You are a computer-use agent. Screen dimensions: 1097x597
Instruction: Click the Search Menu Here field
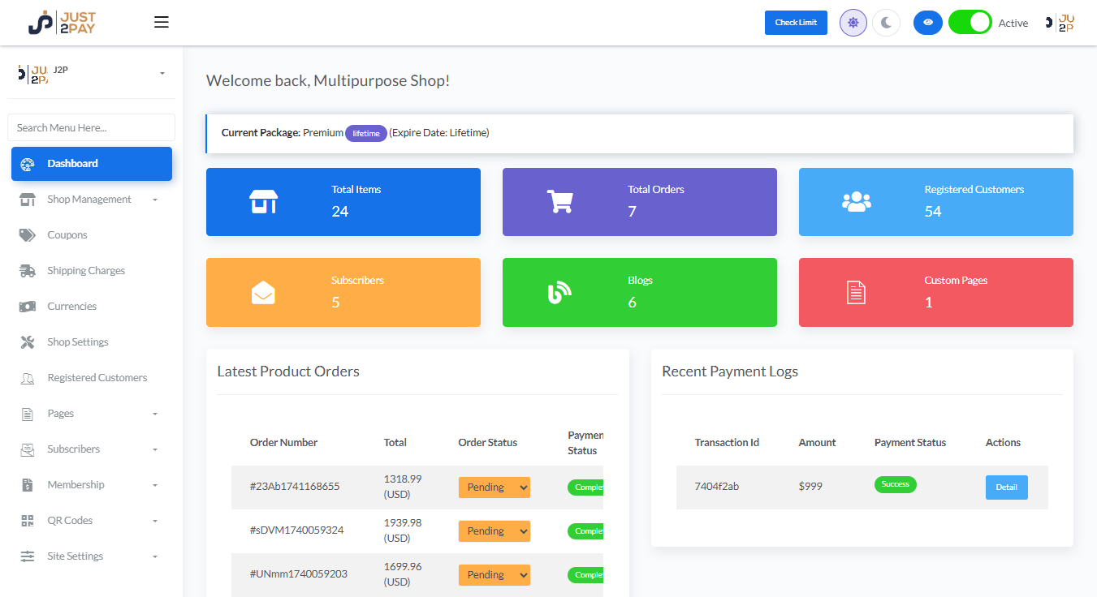tap(91, 127)
